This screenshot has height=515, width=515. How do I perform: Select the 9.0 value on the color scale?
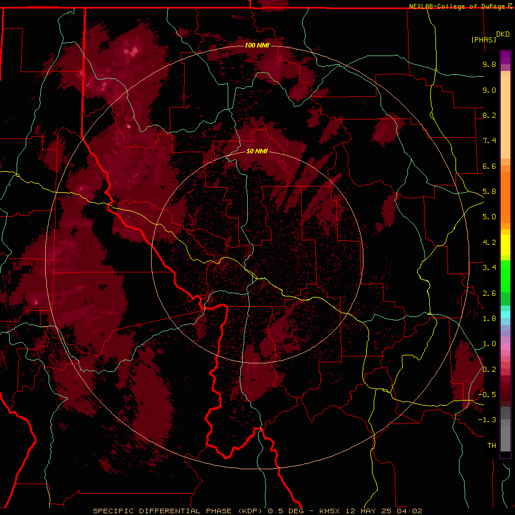489,90
